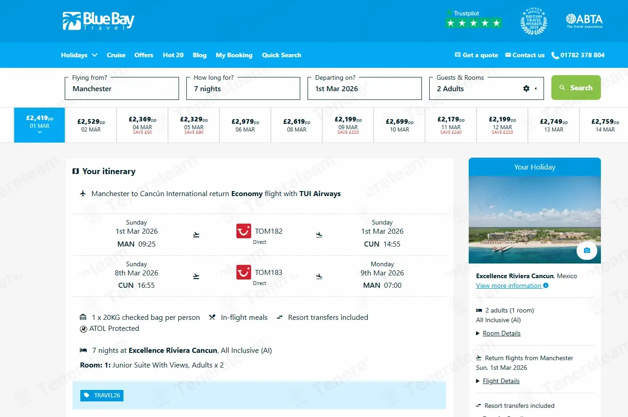Click the TUI logo beside flight TOM183
The height and width of the screenshot is (417, 628).
[244, 272]
